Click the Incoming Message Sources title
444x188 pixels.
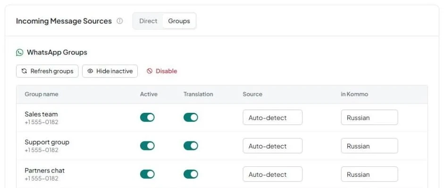point(64,21)
